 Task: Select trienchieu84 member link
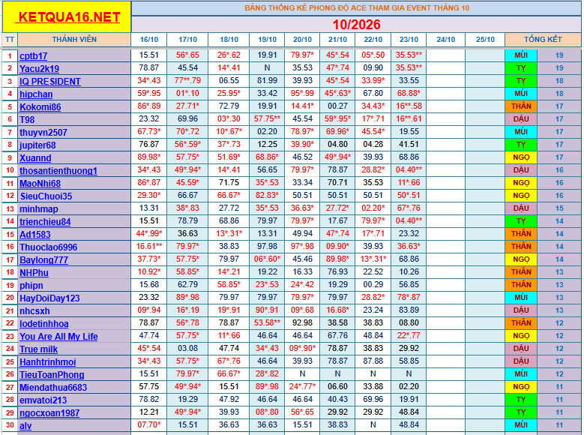45,222
